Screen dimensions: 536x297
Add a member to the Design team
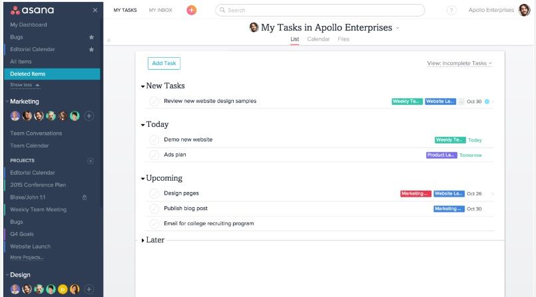coord(89,289)
